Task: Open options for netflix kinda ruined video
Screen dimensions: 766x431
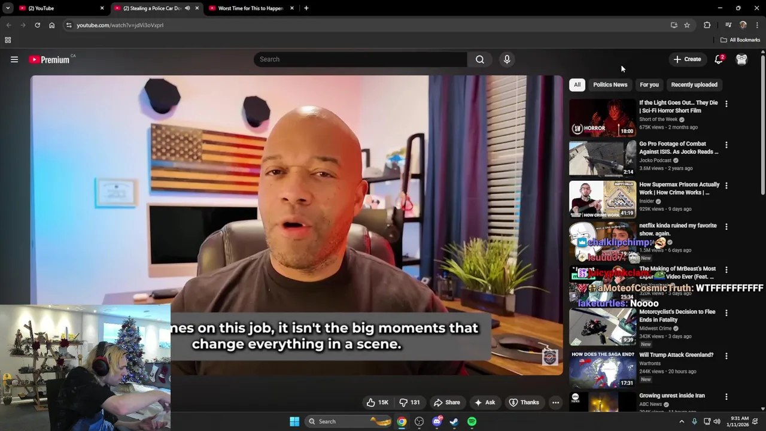Action: click(727, 227)
